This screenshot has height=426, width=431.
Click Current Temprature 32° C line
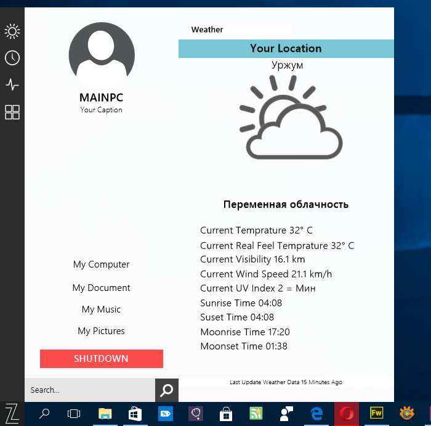pyautogui.click(x=257, y=231)
